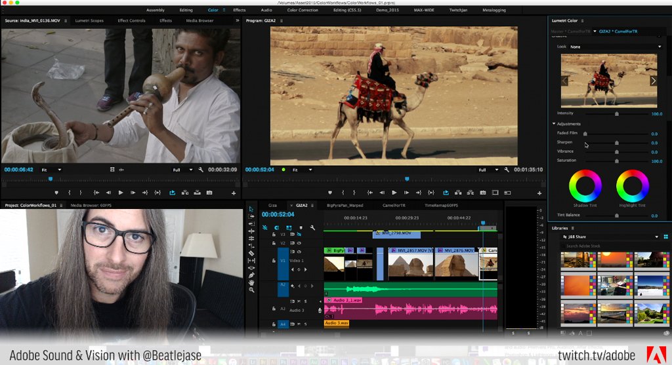Toggle lock on track V1
The width and height of the screenshot is (672, 365).
(274, 261)
